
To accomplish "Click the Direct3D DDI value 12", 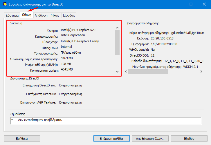I will pos(153,55).
